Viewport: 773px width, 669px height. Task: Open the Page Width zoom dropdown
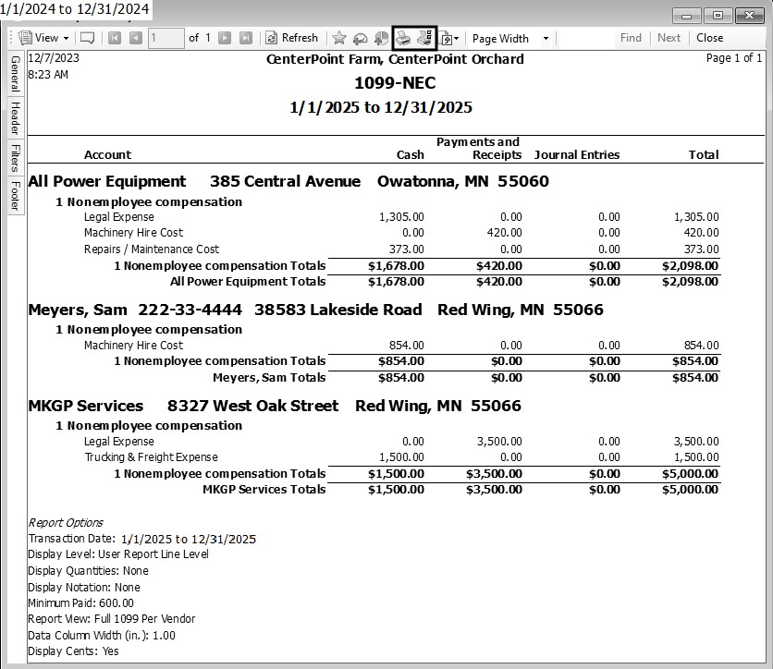click(509, 38)
